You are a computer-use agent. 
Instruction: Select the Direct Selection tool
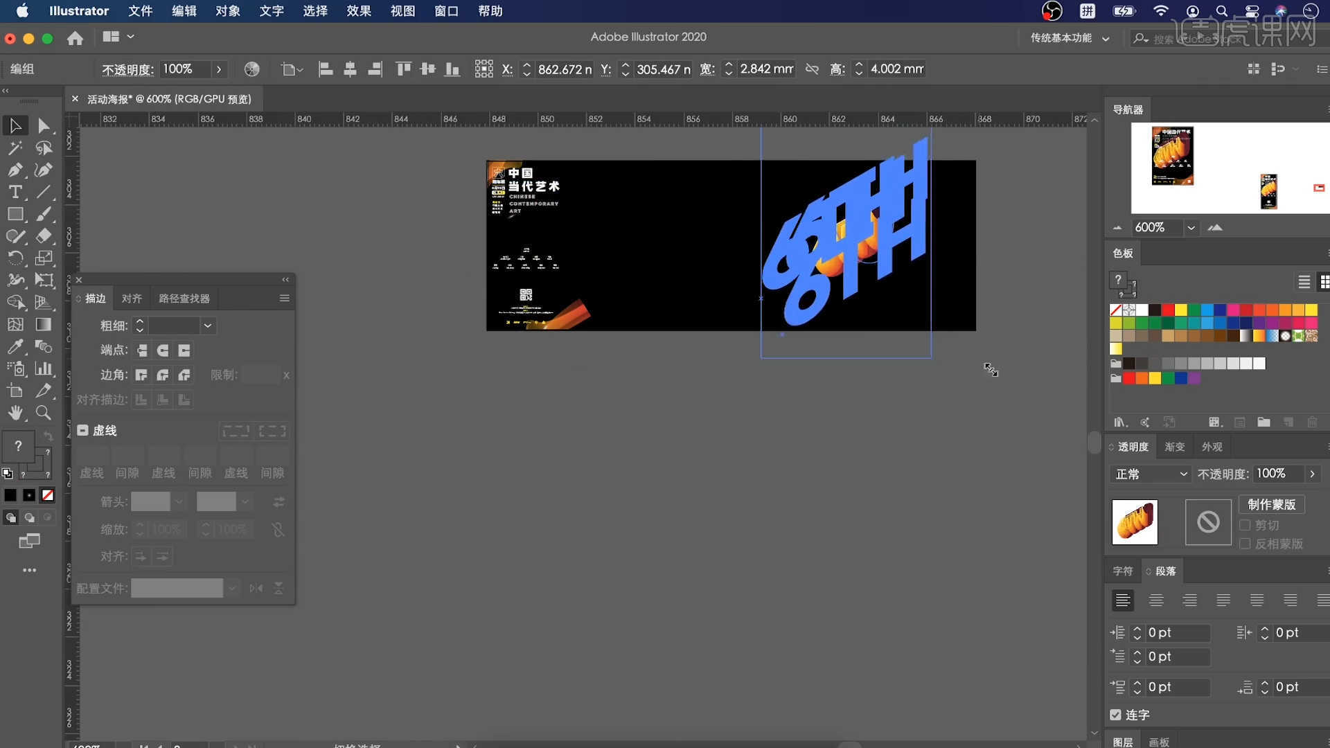point(44,125)
